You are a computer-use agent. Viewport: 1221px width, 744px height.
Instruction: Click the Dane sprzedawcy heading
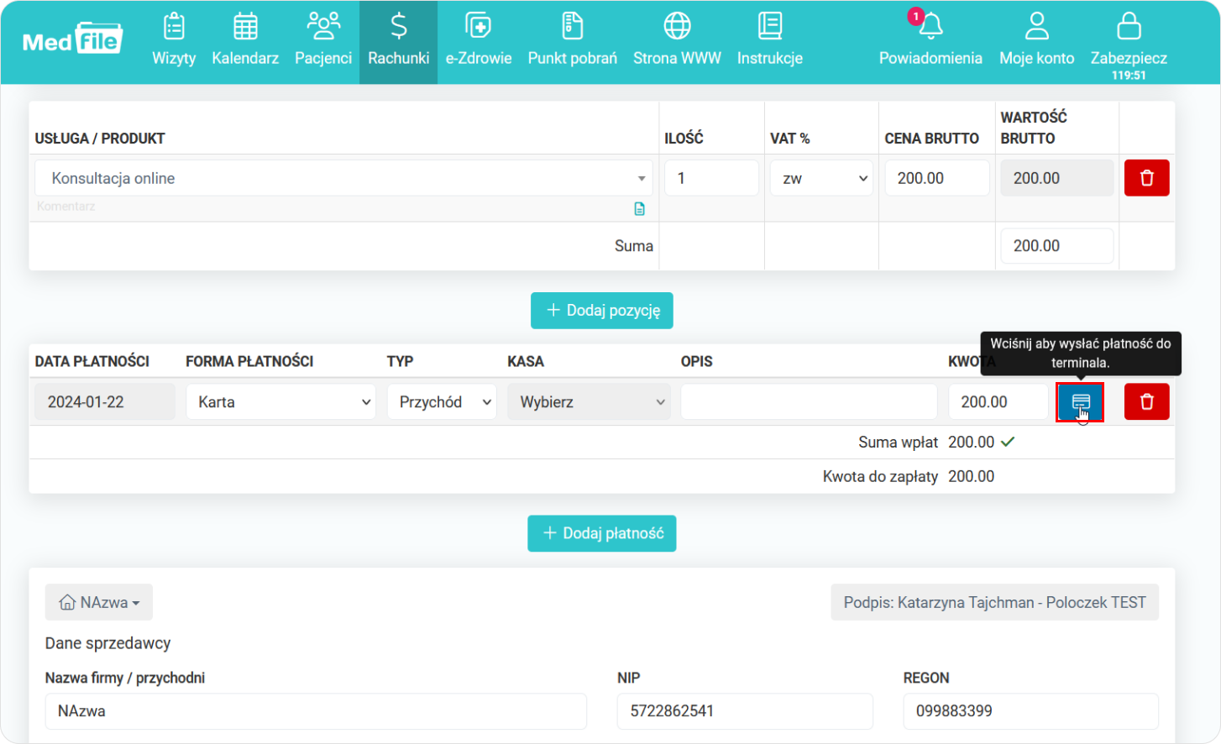tap(107, 643)
